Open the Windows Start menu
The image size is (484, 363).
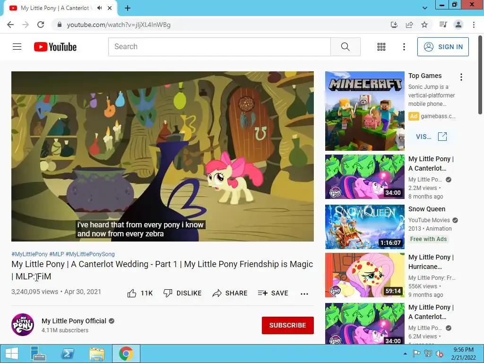point(11,354)
